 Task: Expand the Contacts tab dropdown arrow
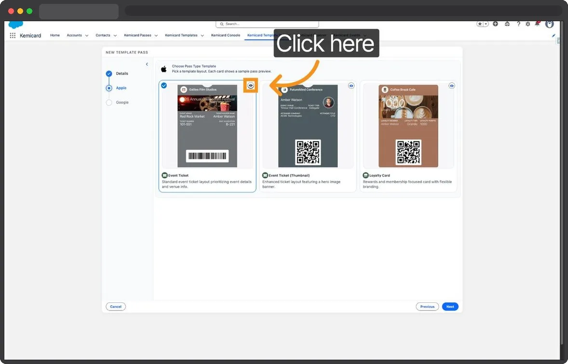115,36
